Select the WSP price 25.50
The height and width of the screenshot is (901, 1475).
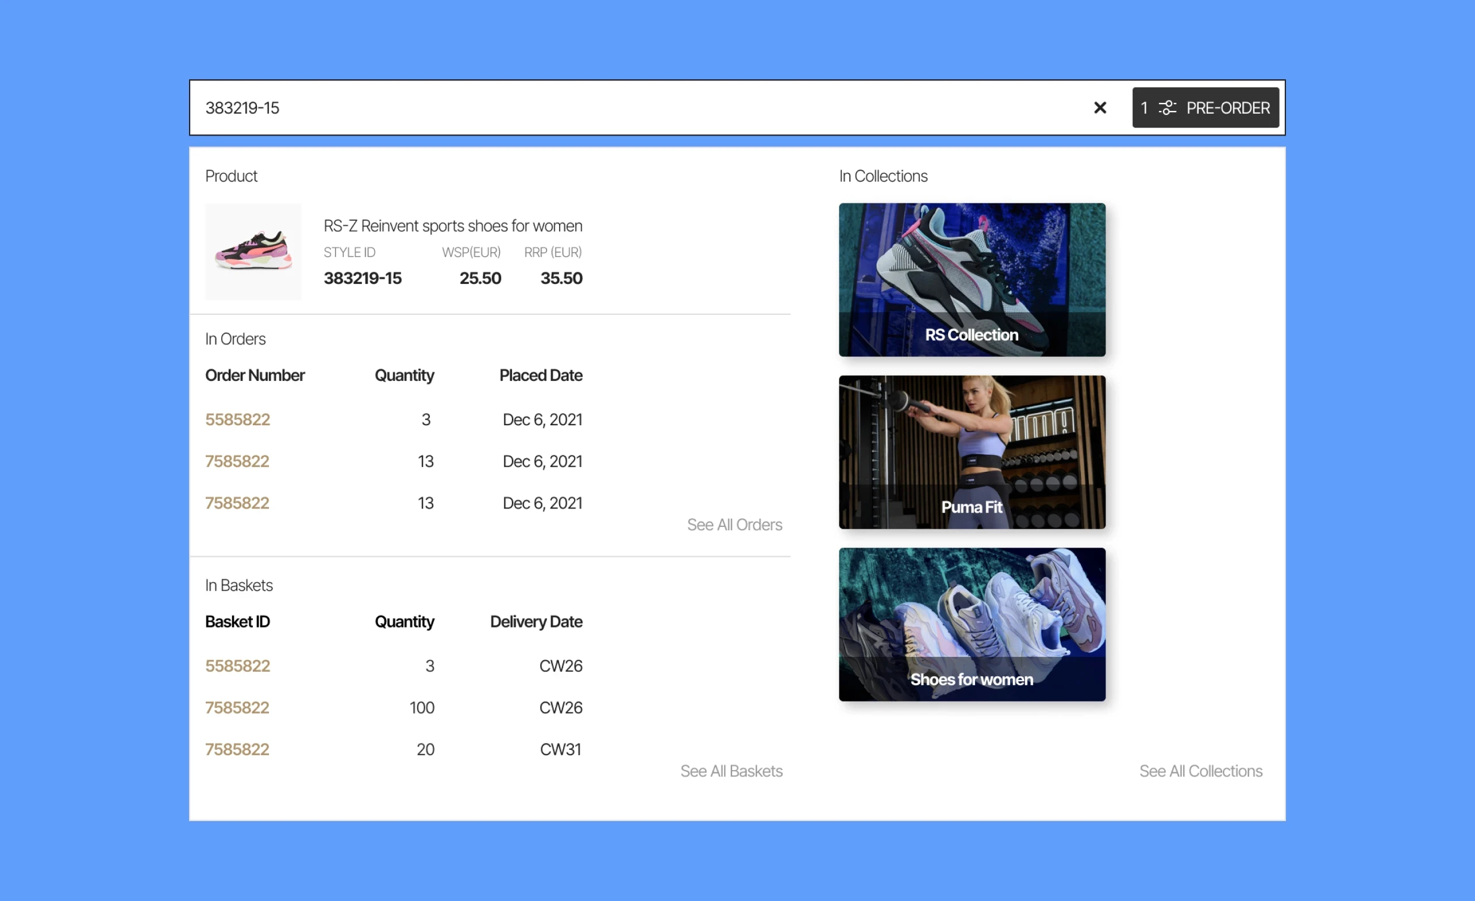480,278
